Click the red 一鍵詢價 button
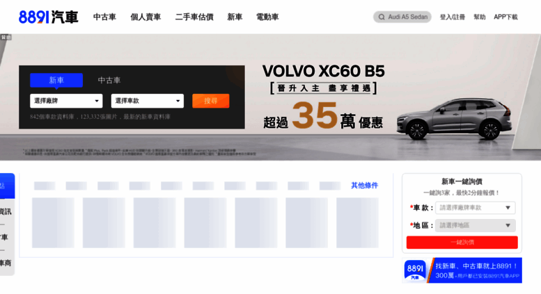The image size is (541, 294). 462,243
